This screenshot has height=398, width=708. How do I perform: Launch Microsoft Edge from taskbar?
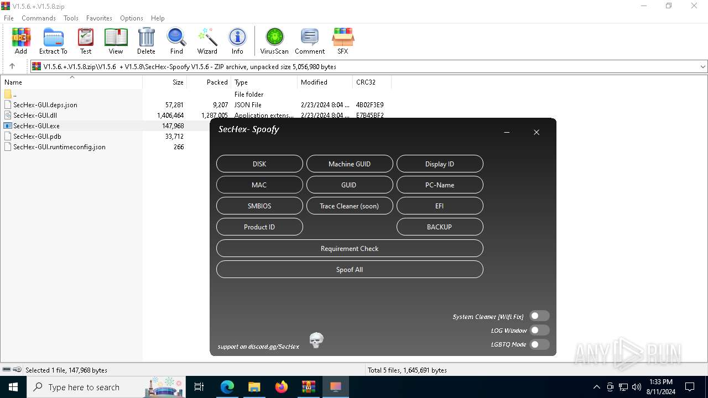coord(227,387)
